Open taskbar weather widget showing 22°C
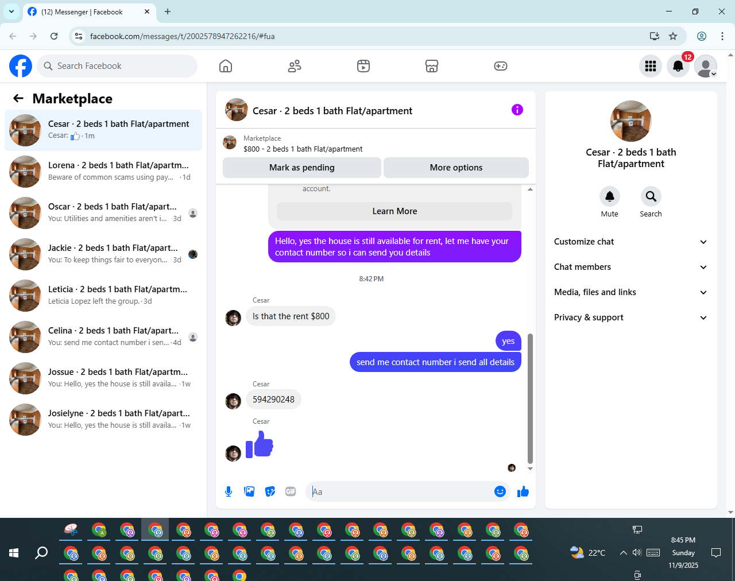The image size is (735, 581). (588, 553)
